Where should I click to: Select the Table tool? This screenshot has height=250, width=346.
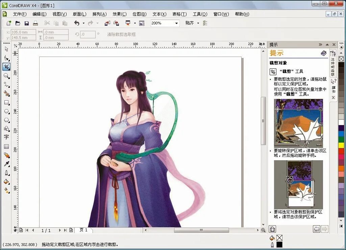(6, 146)
